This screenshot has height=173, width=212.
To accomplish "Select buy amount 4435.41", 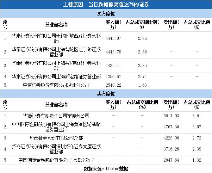I will click(x=113, y=65).
